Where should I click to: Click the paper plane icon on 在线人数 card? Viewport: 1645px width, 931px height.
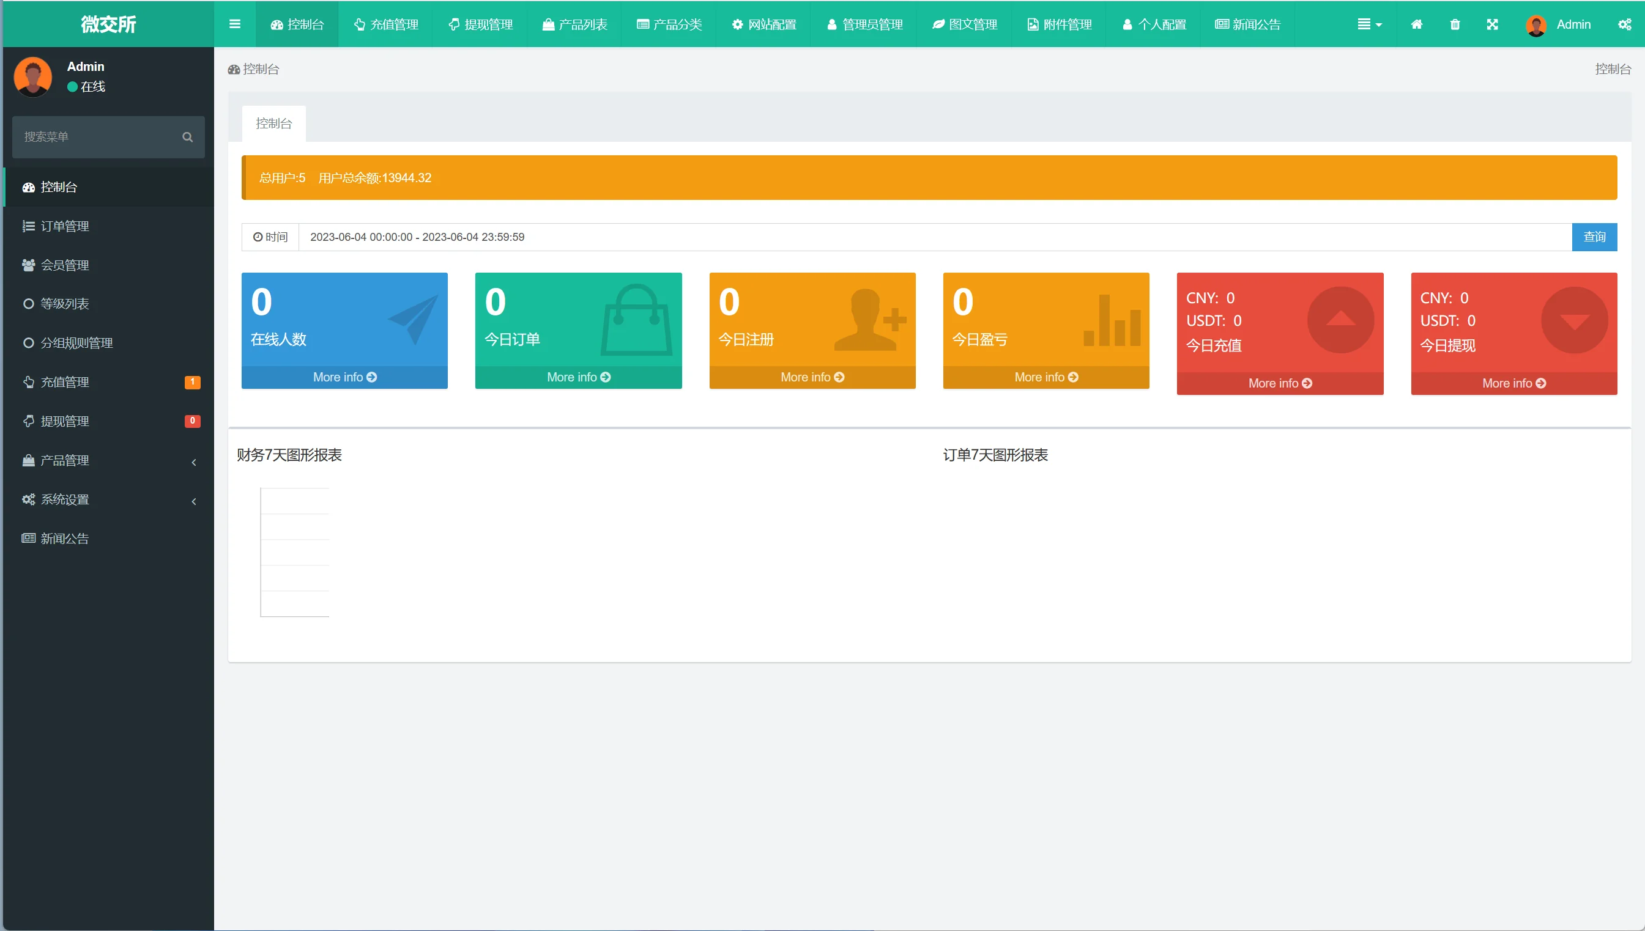tap(414, 318)
